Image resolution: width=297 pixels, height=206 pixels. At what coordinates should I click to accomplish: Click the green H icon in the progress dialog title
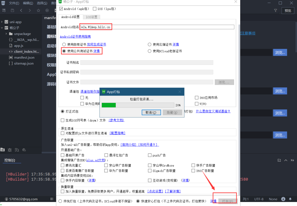[x=104, y=92]
